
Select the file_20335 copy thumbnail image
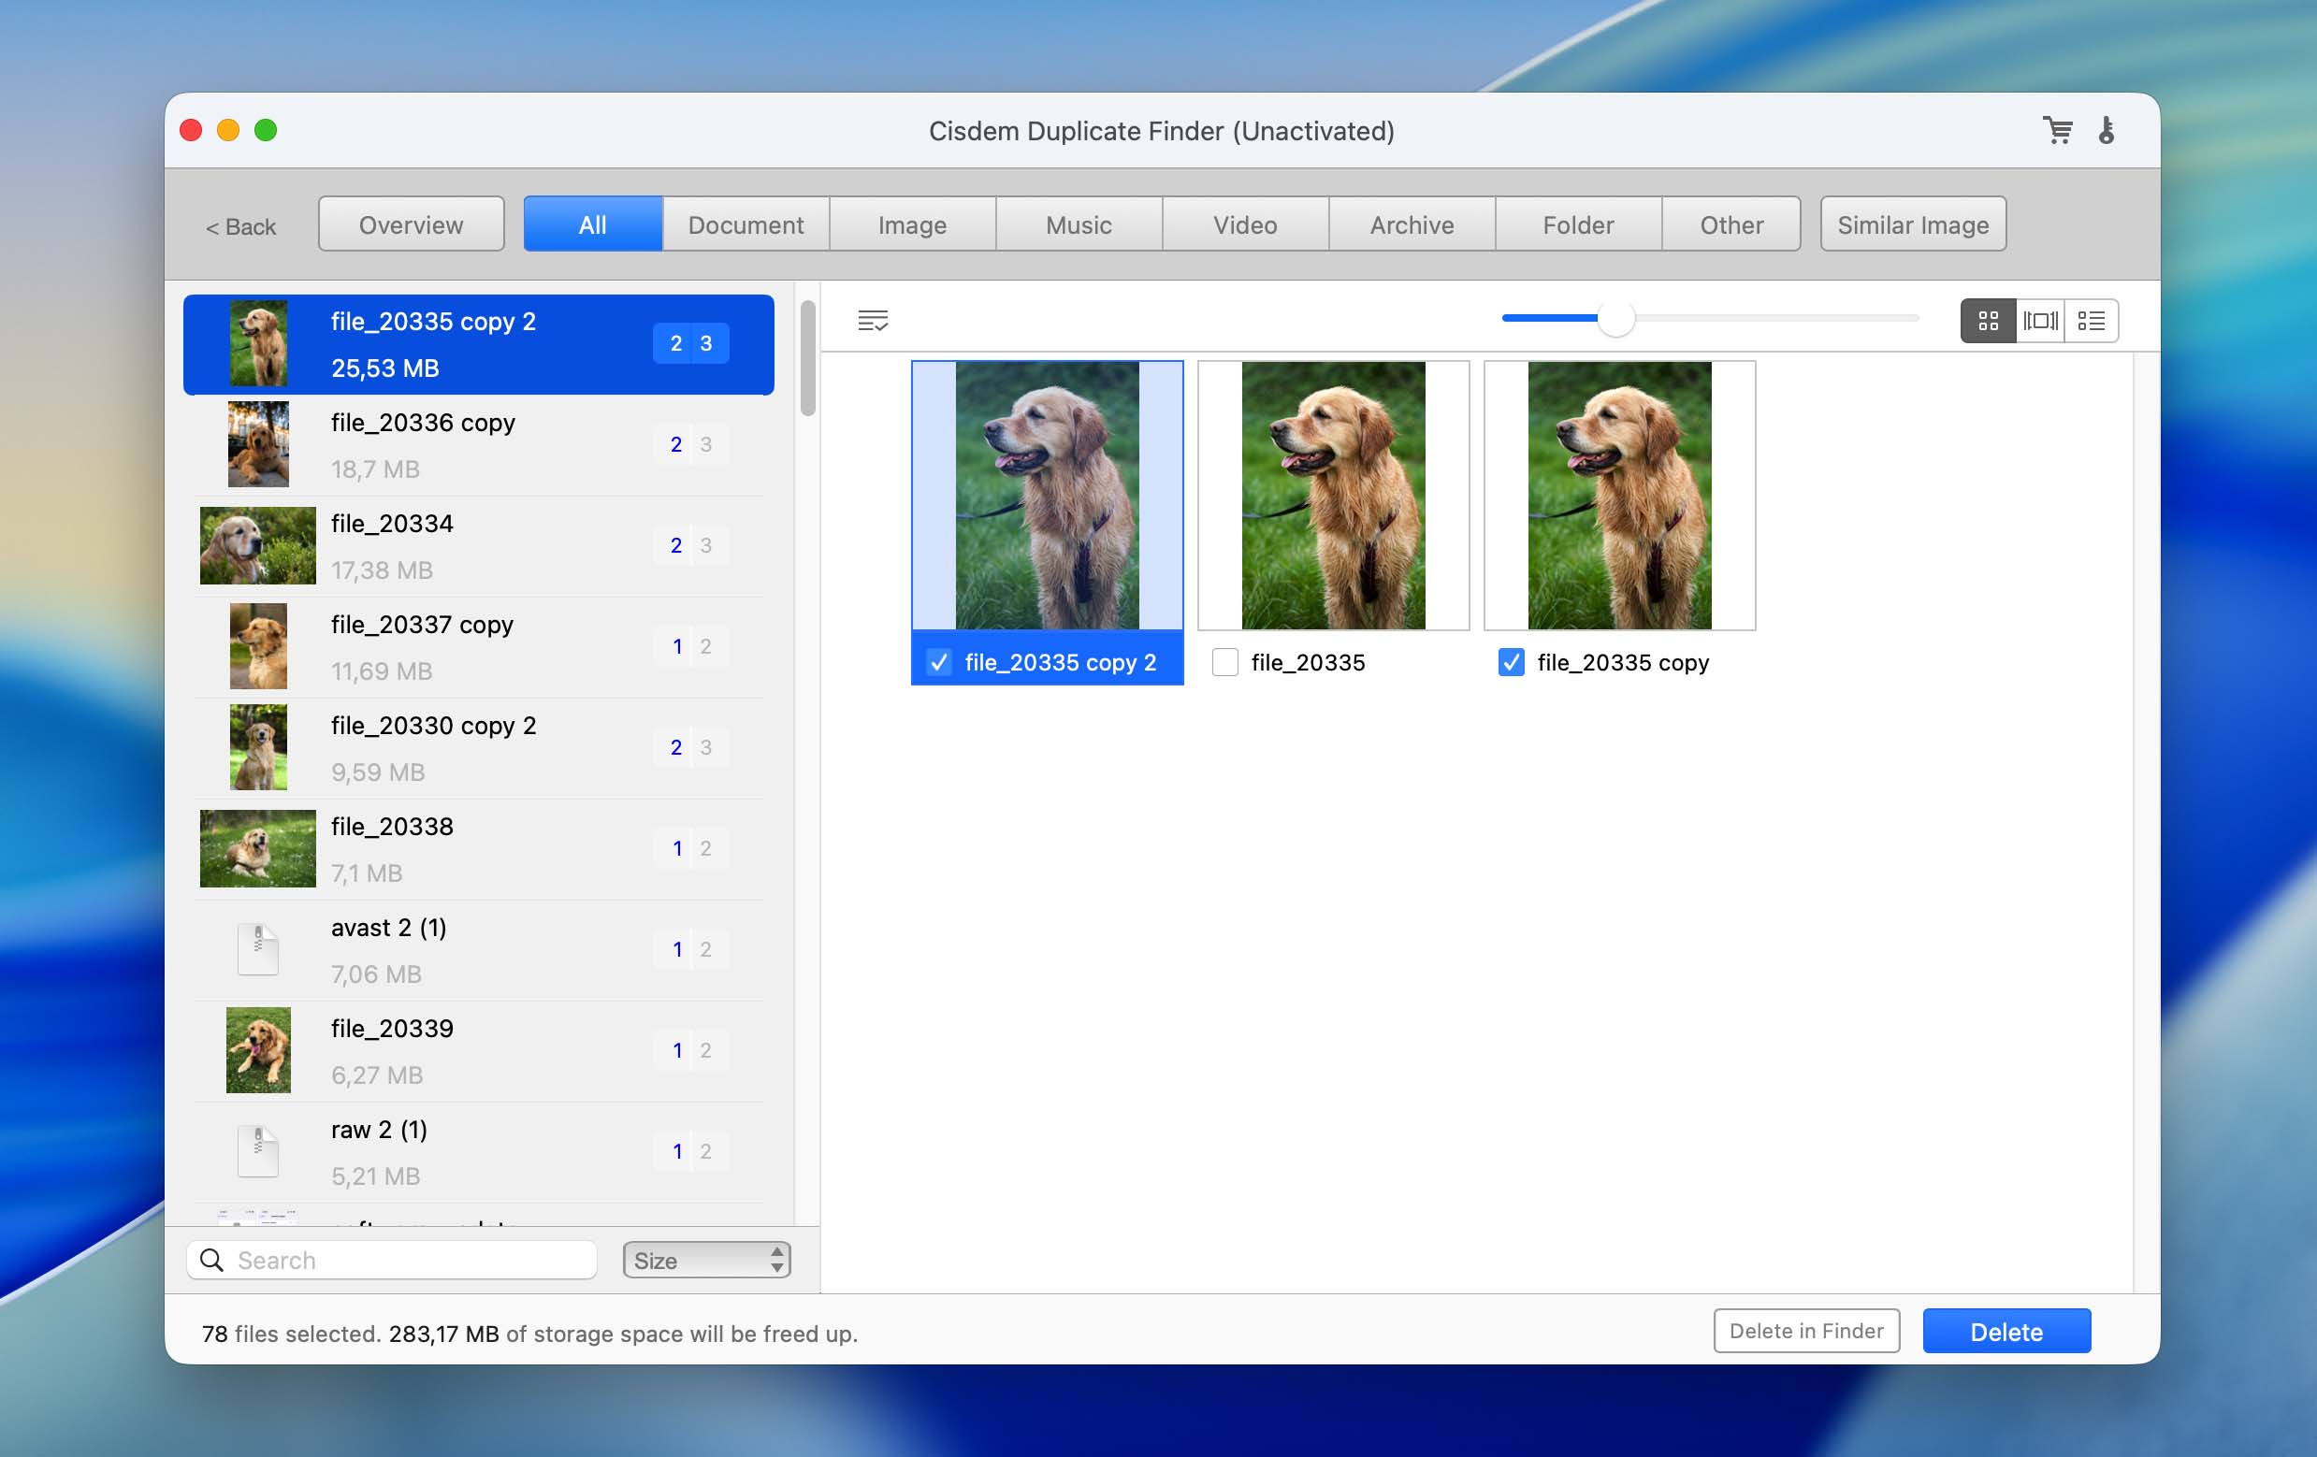pos(1619,496)
